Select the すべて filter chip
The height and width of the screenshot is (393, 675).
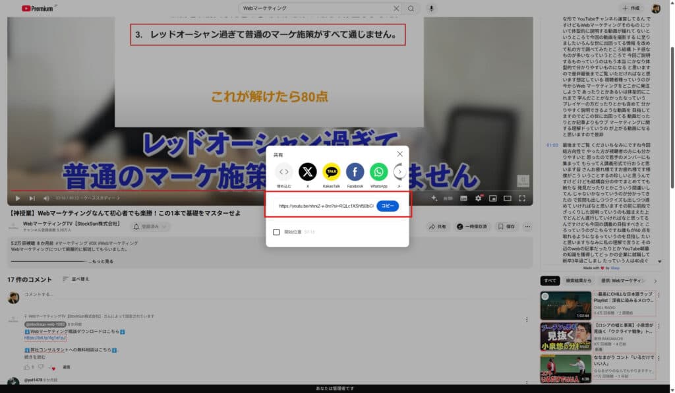click(550, 280)
